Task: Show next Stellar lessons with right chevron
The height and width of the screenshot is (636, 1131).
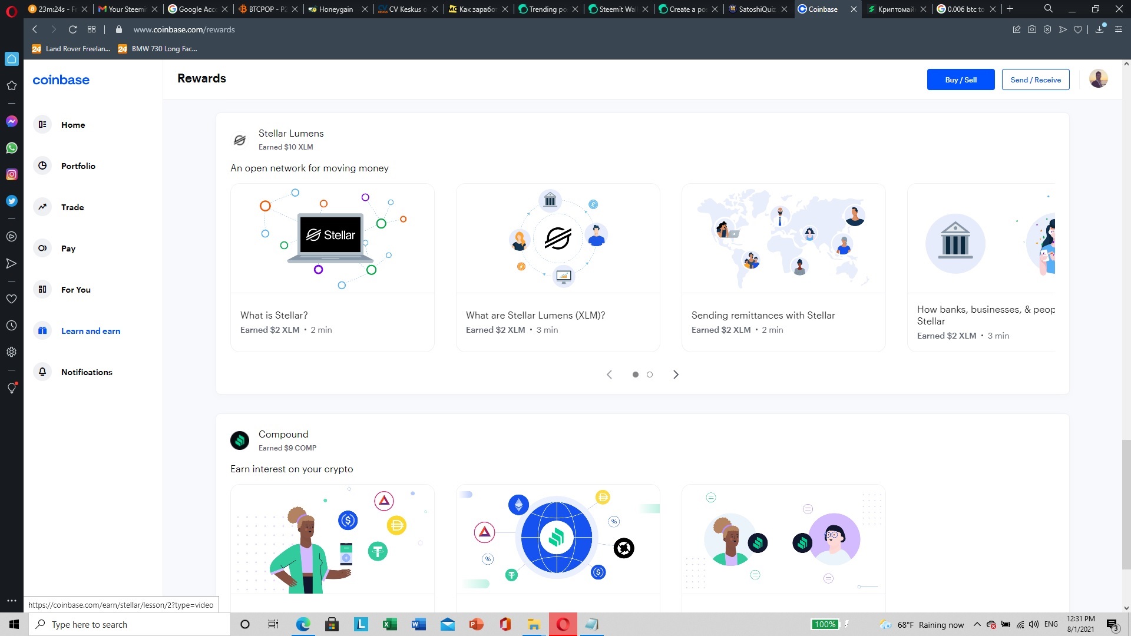Action: tap(676, 375)
